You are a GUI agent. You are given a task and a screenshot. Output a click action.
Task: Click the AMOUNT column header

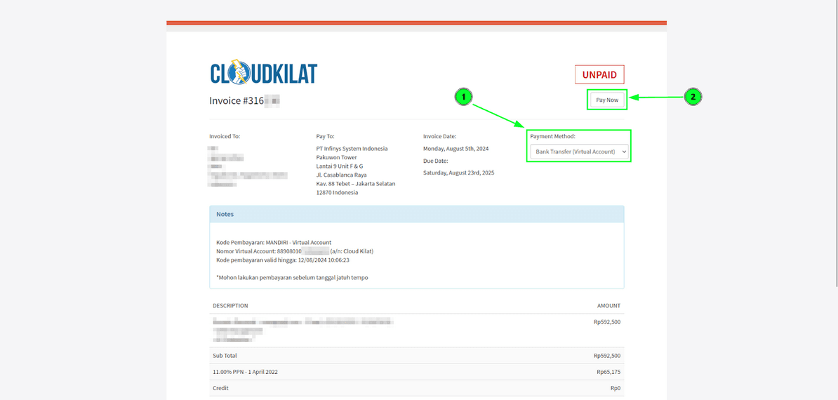pos(608,306)
